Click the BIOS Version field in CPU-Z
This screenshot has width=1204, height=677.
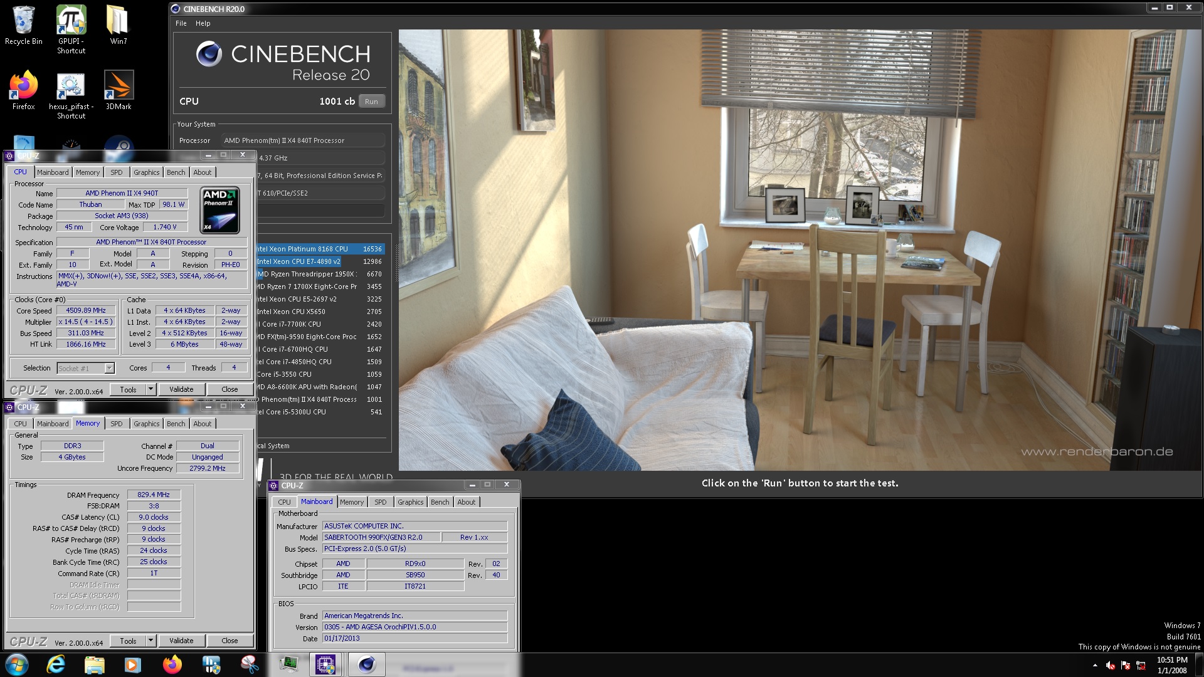click(x=415, y=627)
